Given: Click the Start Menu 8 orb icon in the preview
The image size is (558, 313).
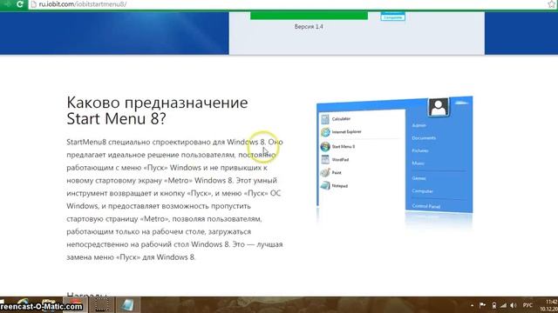Looking at the screenshot, I should [325, 147].
